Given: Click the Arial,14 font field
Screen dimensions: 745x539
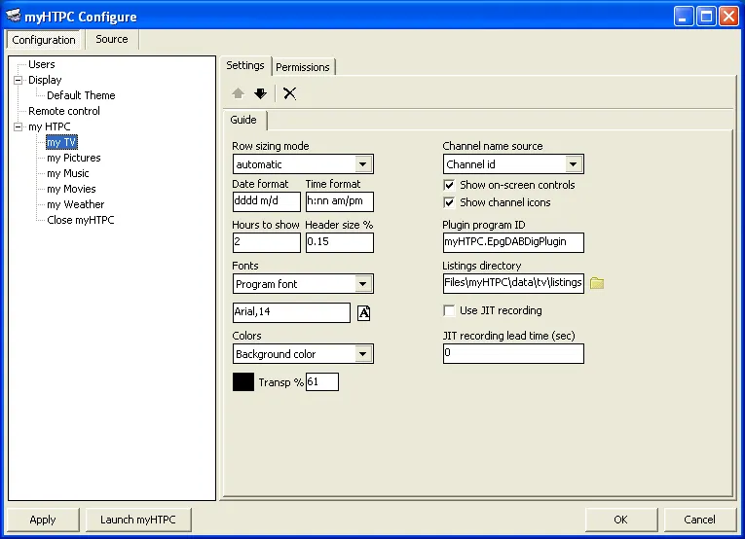Looking at the screenshot, I should tap(292, 312).
